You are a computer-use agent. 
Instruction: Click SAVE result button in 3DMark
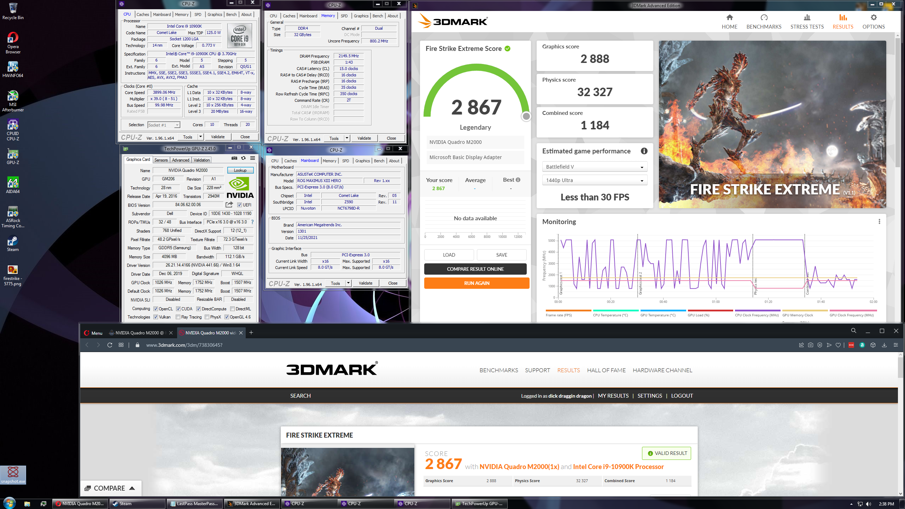pos(501,255)
